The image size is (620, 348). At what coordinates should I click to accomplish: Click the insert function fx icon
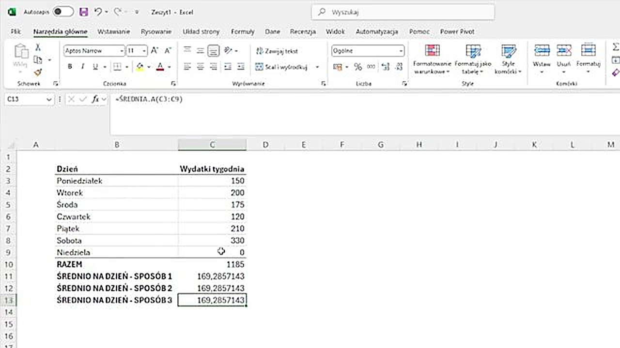(96, 99)
